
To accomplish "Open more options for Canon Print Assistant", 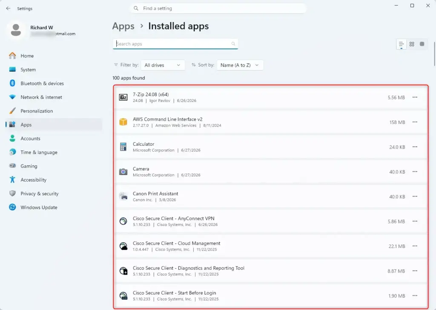I will (415, 197).
